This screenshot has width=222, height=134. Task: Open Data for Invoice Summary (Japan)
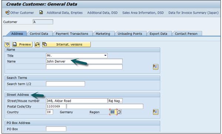coord(194,13)
